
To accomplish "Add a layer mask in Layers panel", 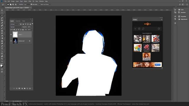I will coord(19,88).
